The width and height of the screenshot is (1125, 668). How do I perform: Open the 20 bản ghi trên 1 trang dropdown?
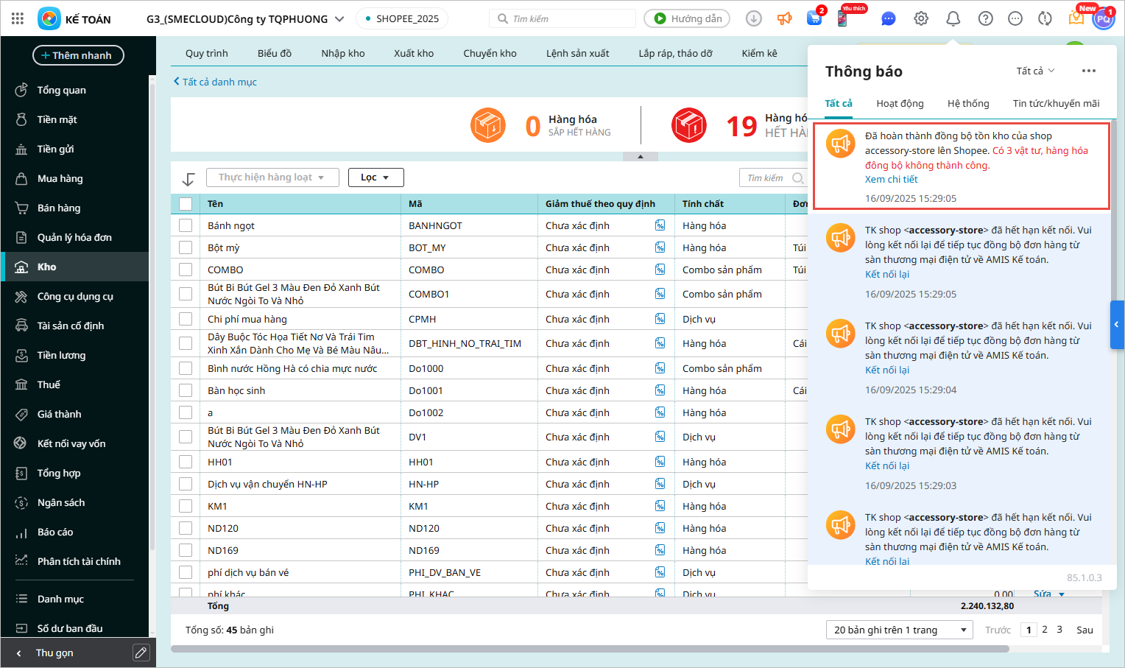tap(899, 630)
